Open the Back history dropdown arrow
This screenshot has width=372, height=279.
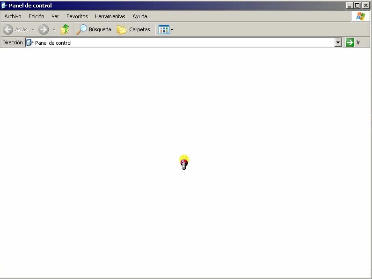coord(33,29)
